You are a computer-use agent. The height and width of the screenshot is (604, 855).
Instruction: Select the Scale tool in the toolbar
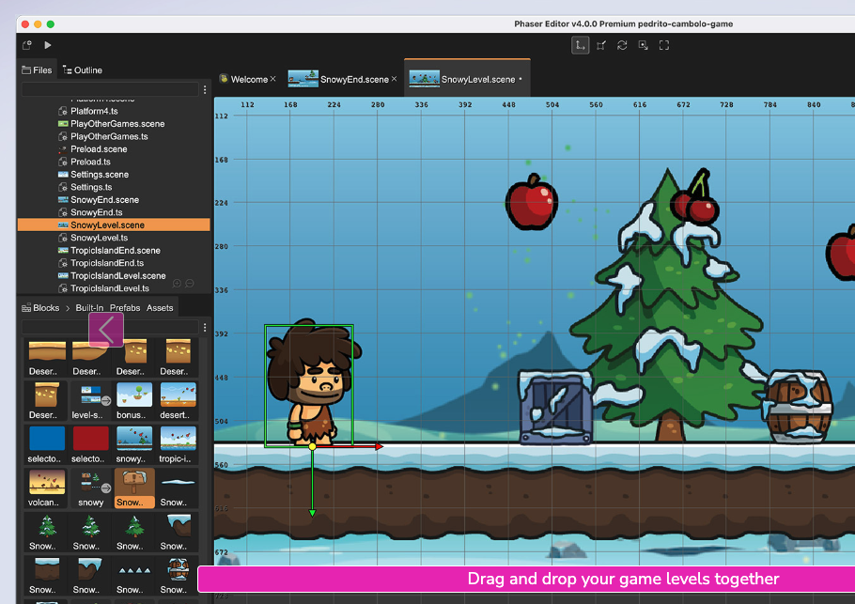point(600,45)
